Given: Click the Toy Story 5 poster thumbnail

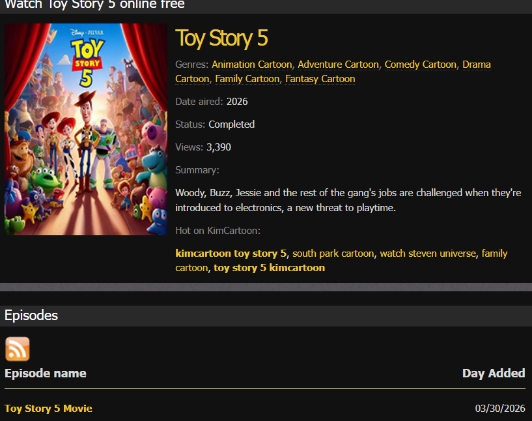Looking at the screenshot, I should [x=86, y=129].
